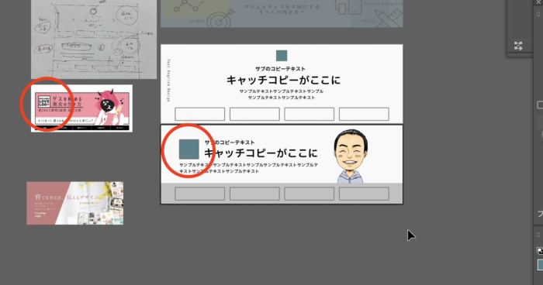Screen dimensions: 543x285
Task: Select the teal fill color swatch in right panel
Action: click(540, 265)
